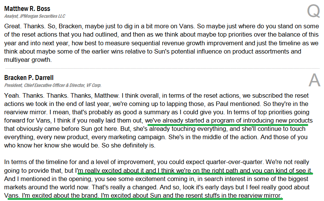
Task: Click underlined sentence 'I'm excited about the brand'
Action: 60,195
